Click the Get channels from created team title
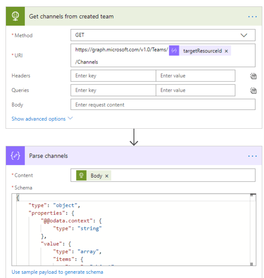 (71, 17)
